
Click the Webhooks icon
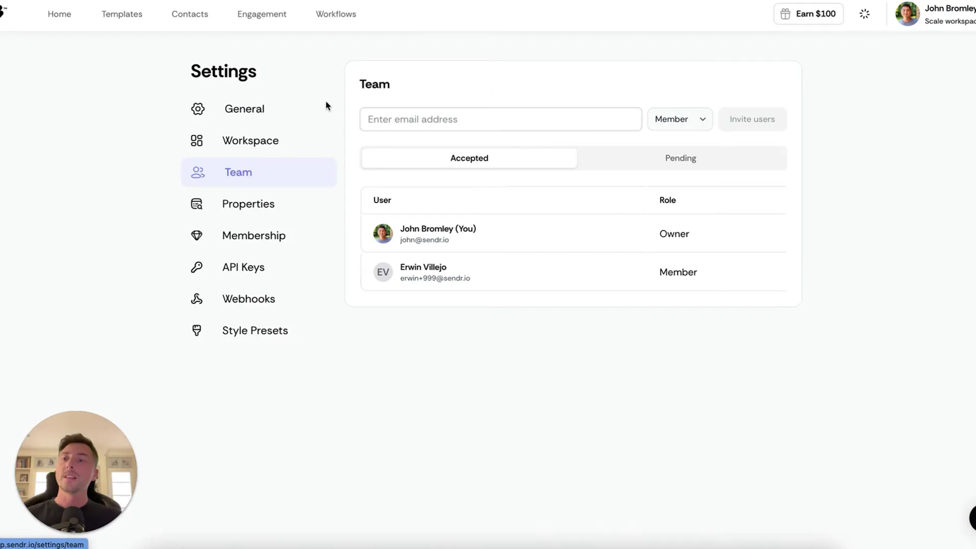click(196, 299)
